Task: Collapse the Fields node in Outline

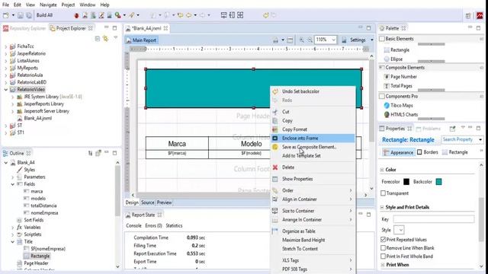Action: 13,184
